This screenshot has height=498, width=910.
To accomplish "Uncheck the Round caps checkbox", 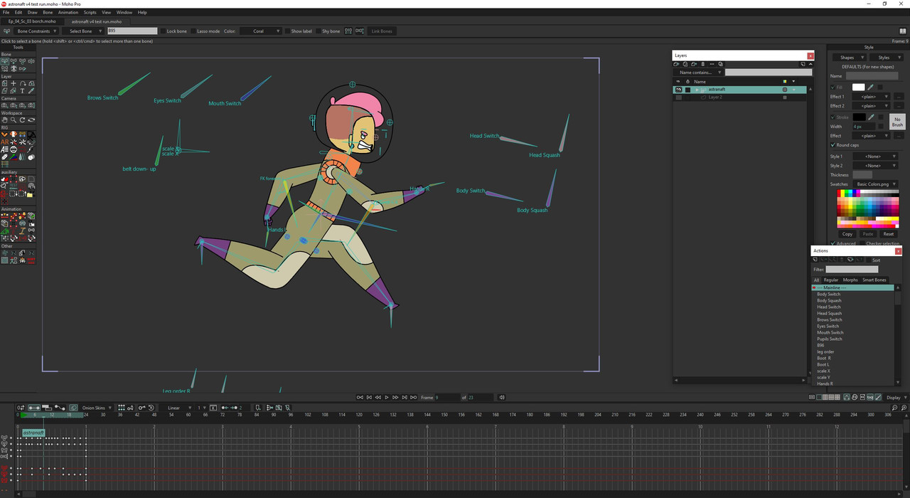I will point(833,145).
